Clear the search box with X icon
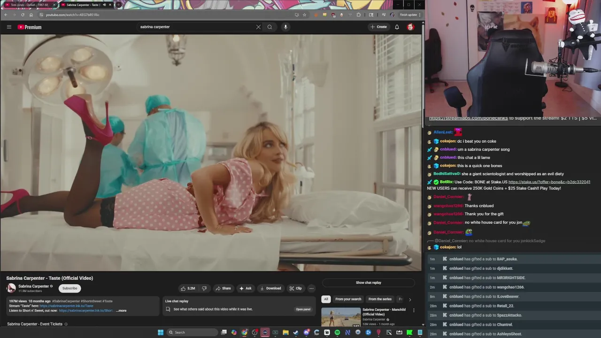 point(258,27)
